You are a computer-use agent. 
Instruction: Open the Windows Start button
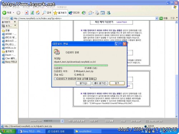tap(8, 131)
